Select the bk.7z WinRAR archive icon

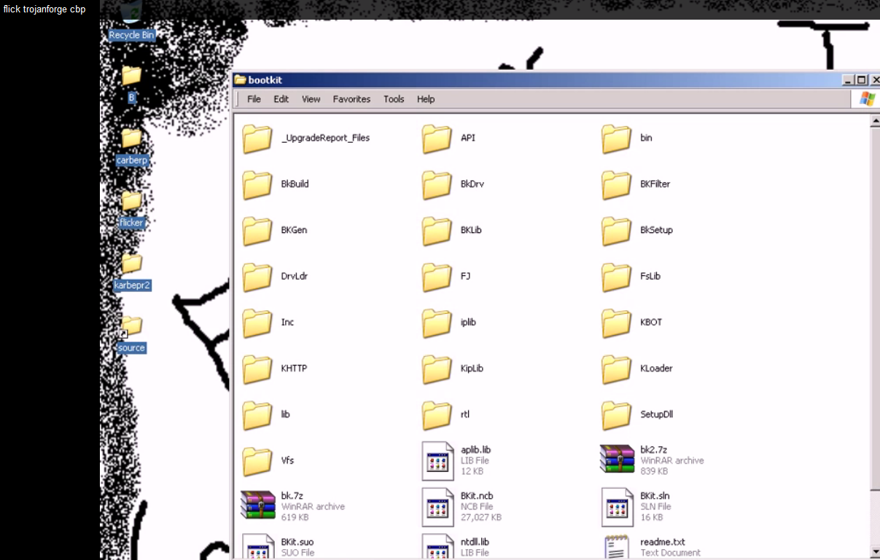coord(257,506)
